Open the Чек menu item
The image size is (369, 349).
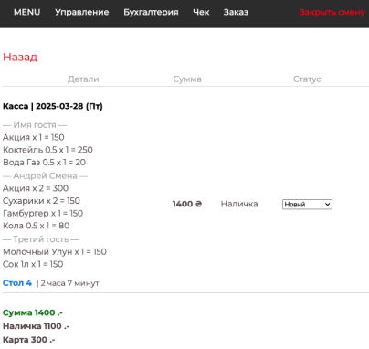(201, 12)
